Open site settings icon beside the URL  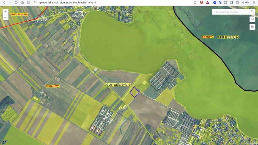point(35,2)
